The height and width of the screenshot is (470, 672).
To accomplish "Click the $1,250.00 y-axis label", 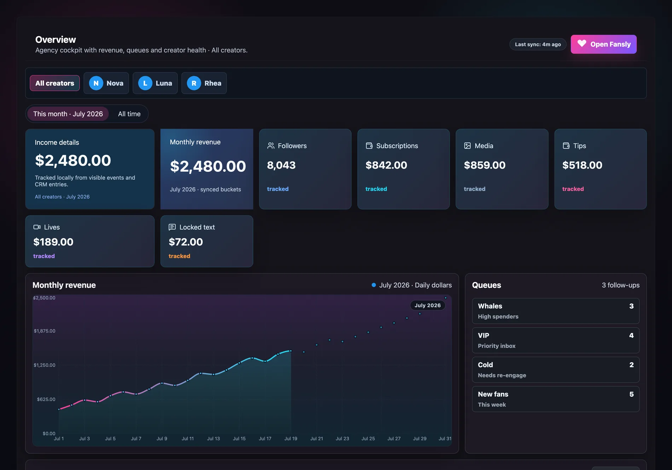I will [x=45, y=365].
